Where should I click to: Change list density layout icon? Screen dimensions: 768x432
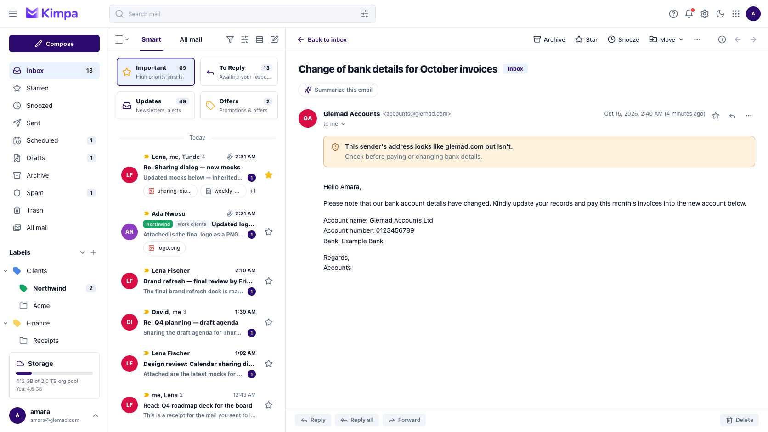[x=260, y=39]
